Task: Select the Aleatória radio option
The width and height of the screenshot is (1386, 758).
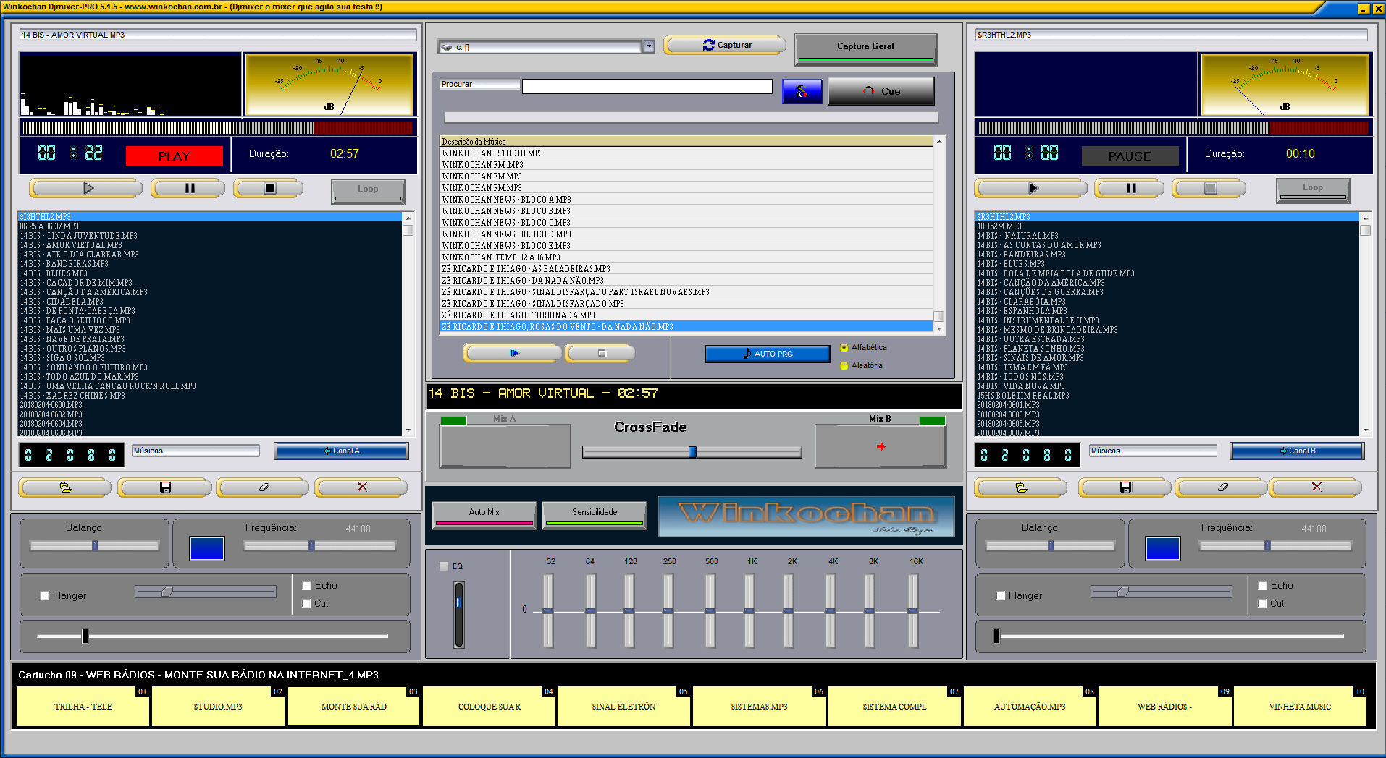Action: click(844, 366)
